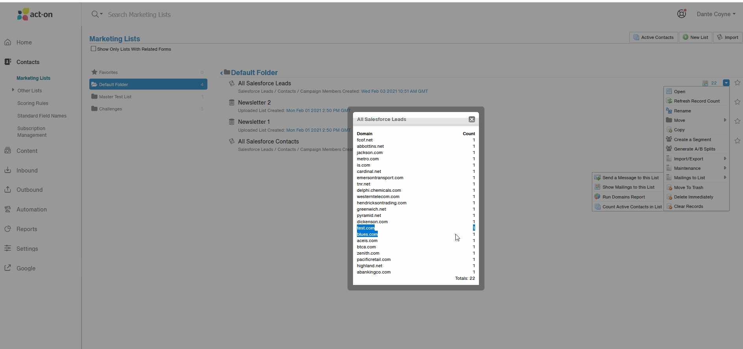Screen dimensions: 743x349
Task: Open the All Salesforce Leads list
Action: pyautogui.click(x=264, y=83)
